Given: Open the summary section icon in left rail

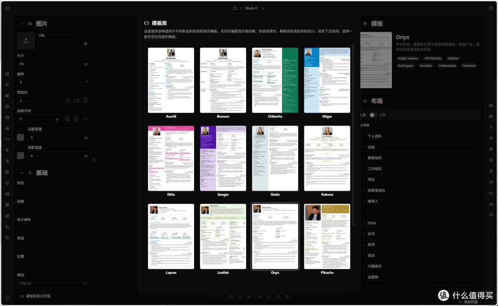Looking at the screenshot, I should click(x=7, y=96).
